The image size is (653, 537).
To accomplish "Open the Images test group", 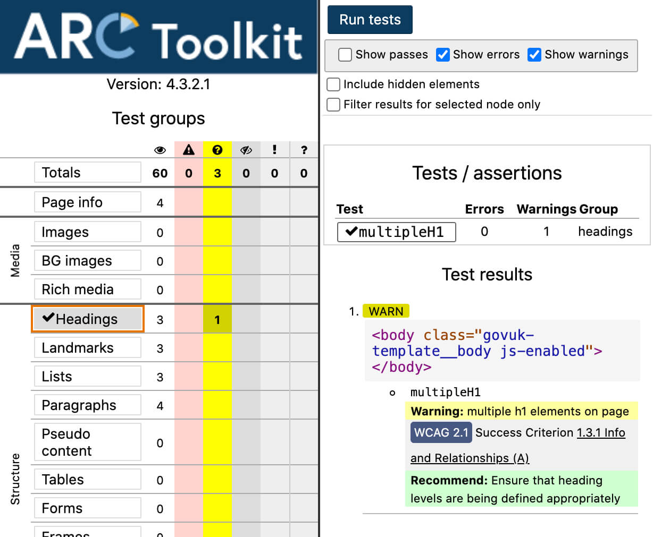I will click(x=88, y=232).
